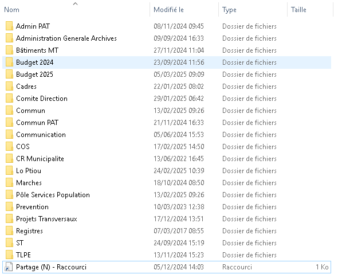Click the Registres folder icon

coord(9,231)
